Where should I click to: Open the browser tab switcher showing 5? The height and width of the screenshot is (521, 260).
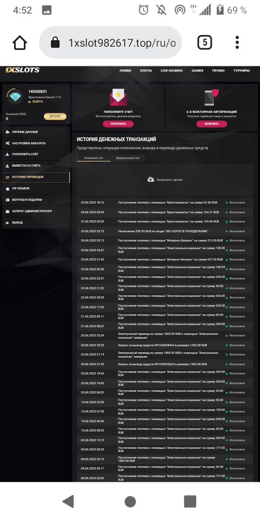click(x=205, y=42)
